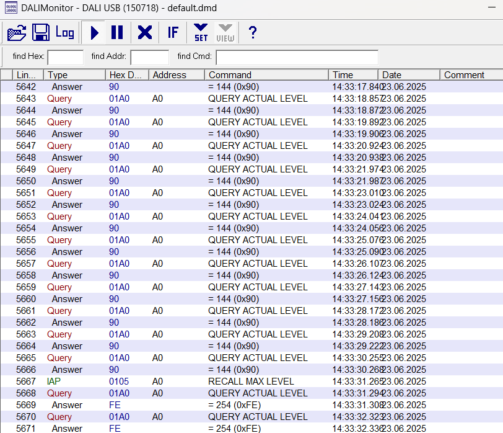Click address A0 in line 5659
503x433 pixels.
tap(157, 287)
